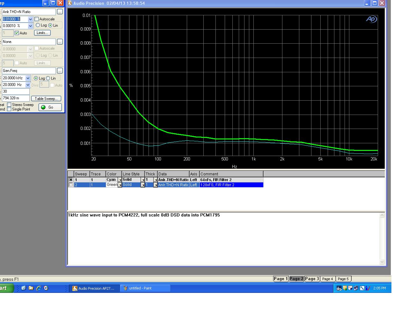Select the Log radio for Gen.Freq sweep
Screen dimensions: 408x326
[36, 78]
